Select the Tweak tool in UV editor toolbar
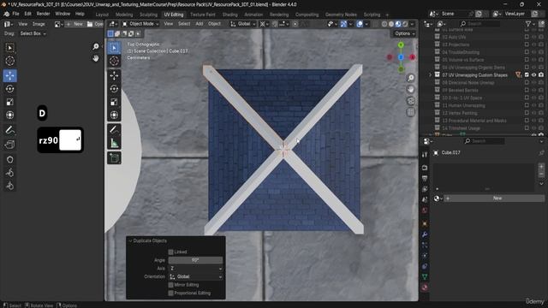The height and width of the screenshot is (308, 548). [9, 48]
